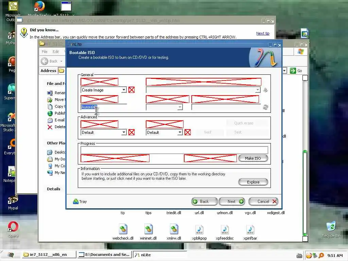Click the Copy task icon in sidebar
Viewport: 348px width, 261px height.
50,106
